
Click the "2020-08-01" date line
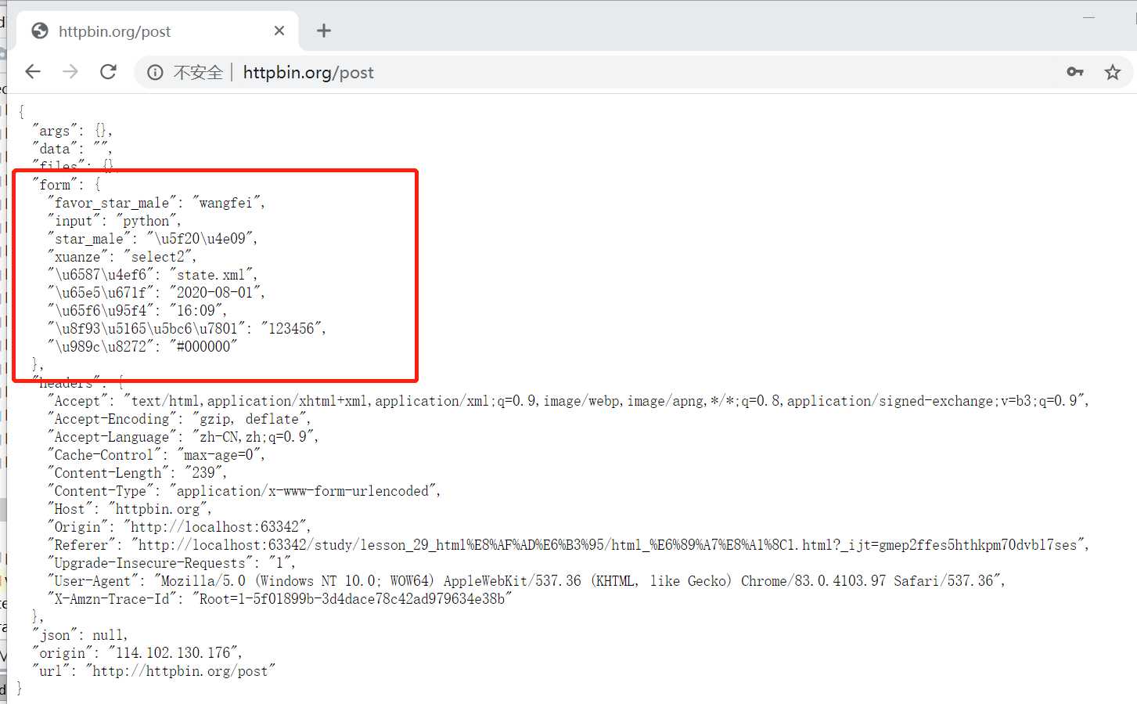click(157, 293)
